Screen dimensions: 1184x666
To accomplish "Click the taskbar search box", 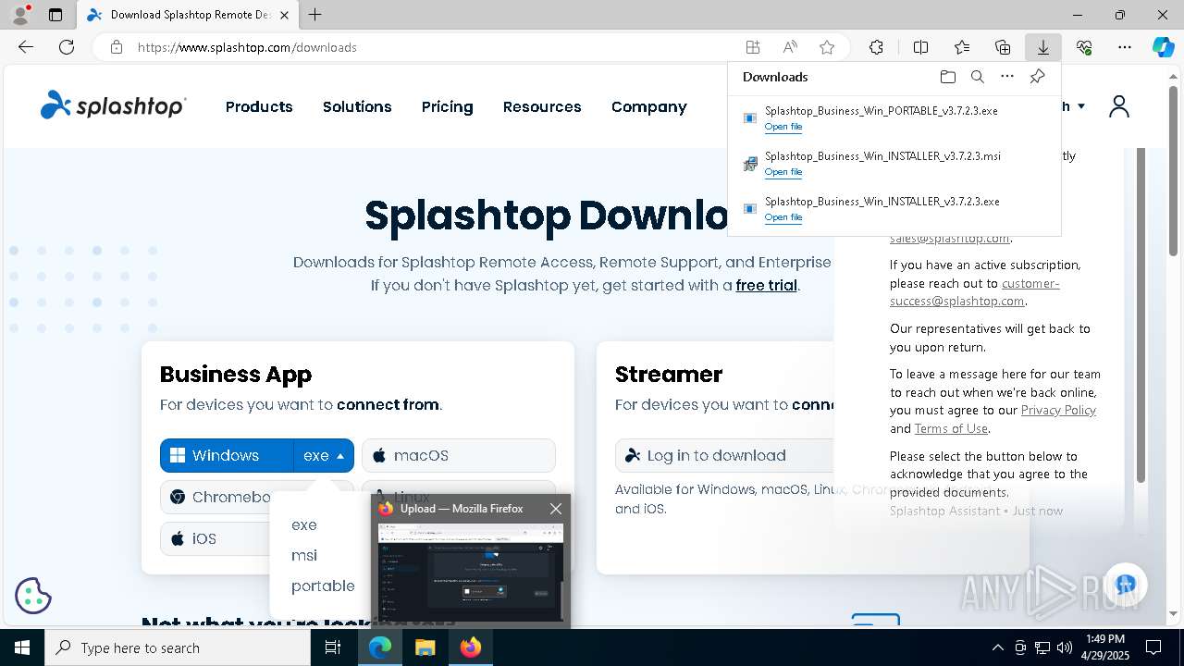I will (x=178, y=647).
